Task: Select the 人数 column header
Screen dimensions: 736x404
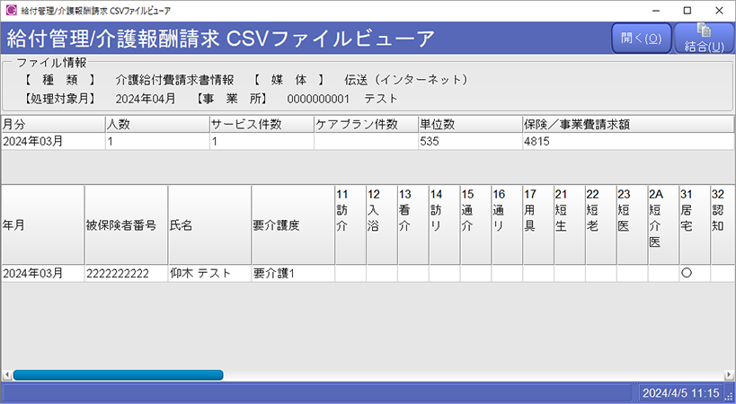Action: coord(157,124)
